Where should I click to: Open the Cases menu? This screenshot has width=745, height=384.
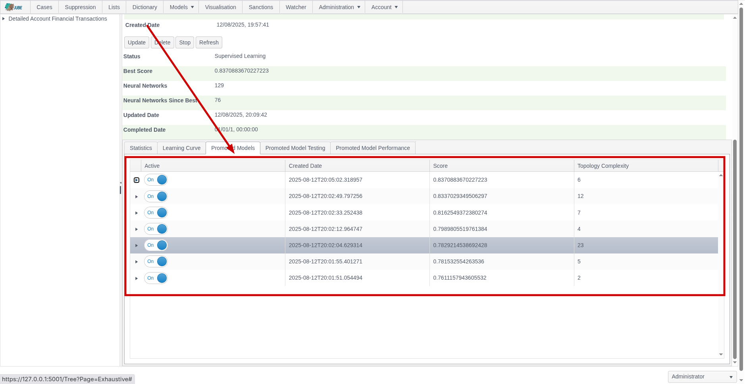44,7
